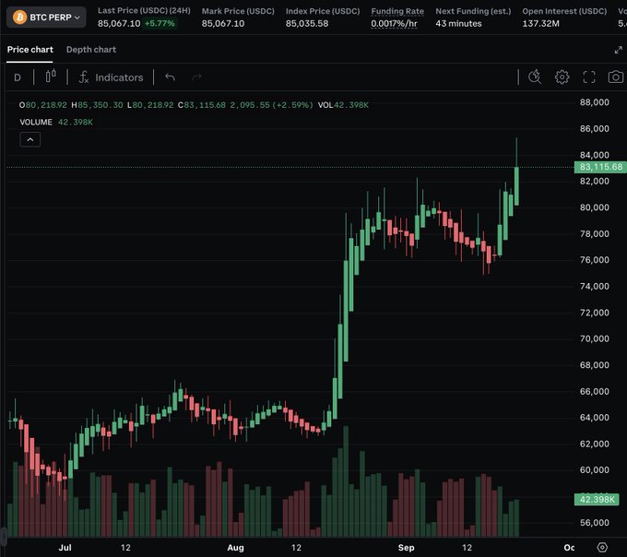Image resolution: width=627 pixels, height=557 pixels.
Task: Click the Last Price value 85,067.10
Action: pyautogui.click(x=119, y=24)
